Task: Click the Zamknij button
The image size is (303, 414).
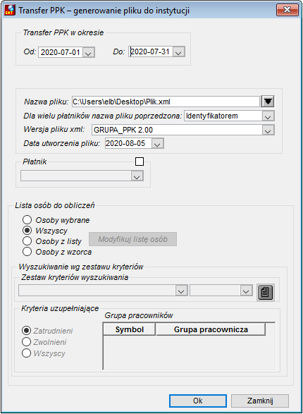Action: tap(260, 401)
